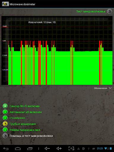Expand the Обозначения legend chevron
Screen dimensions: 114x152
coord(110,88)
